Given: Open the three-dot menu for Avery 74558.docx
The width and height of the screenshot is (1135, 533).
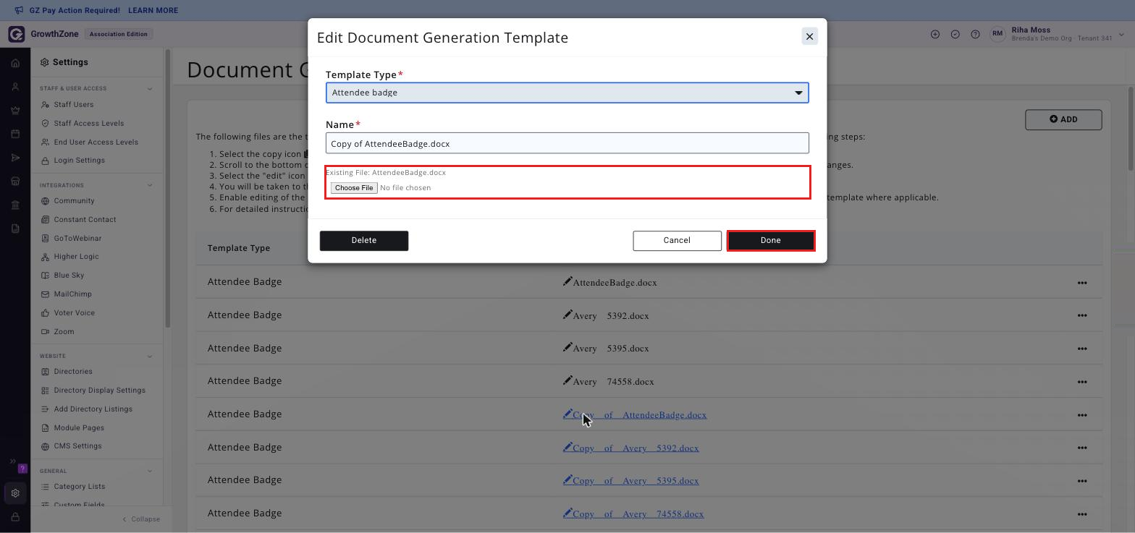Looking at the screenshot, I should pyautogui.click(x=1082, y=382).
